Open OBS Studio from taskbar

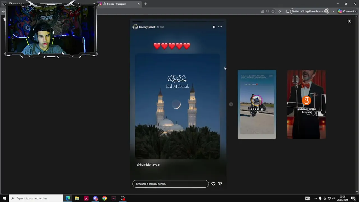tap(123, 198)
